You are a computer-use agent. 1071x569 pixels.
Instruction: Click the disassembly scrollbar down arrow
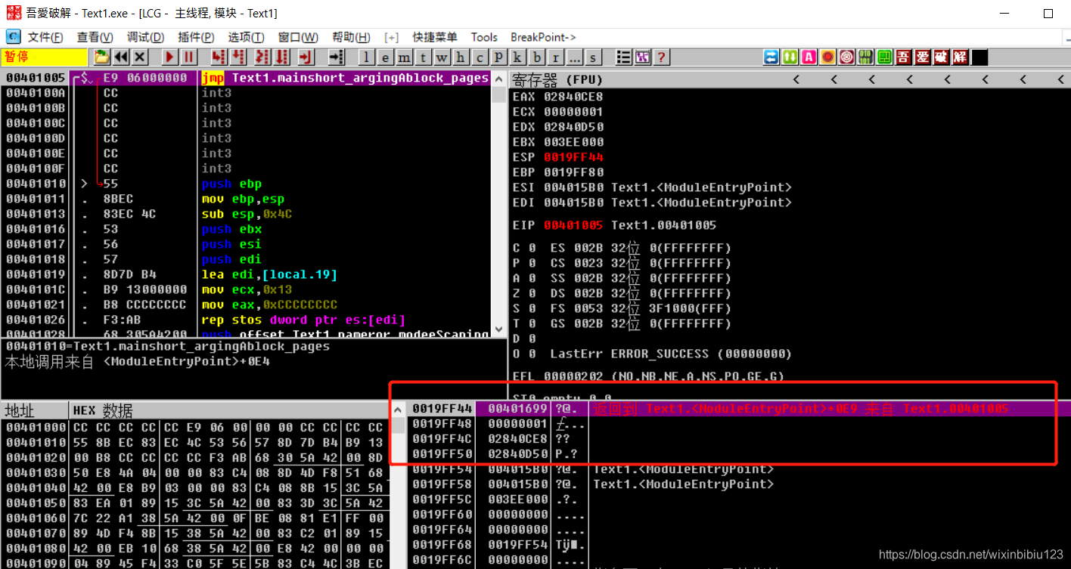[x=498, y=329]
